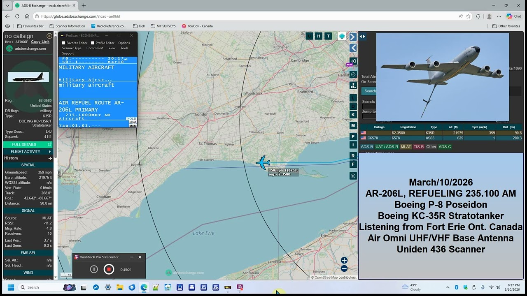
Task: Toggle the ADS-B source filter
Action: click(x=366, y=147)
